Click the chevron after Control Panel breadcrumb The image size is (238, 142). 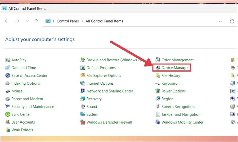tap(82, 21)
